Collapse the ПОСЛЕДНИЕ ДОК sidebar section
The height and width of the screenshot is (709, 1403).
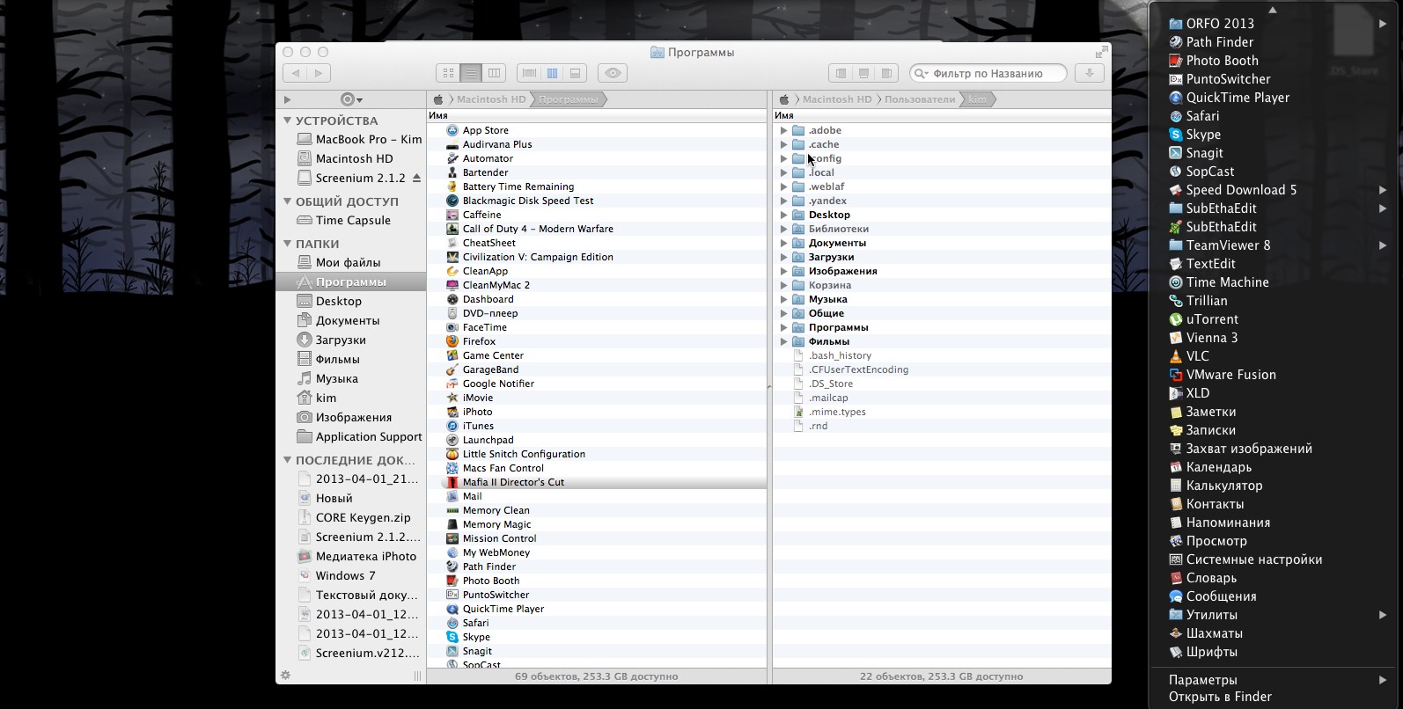[287, 460]
